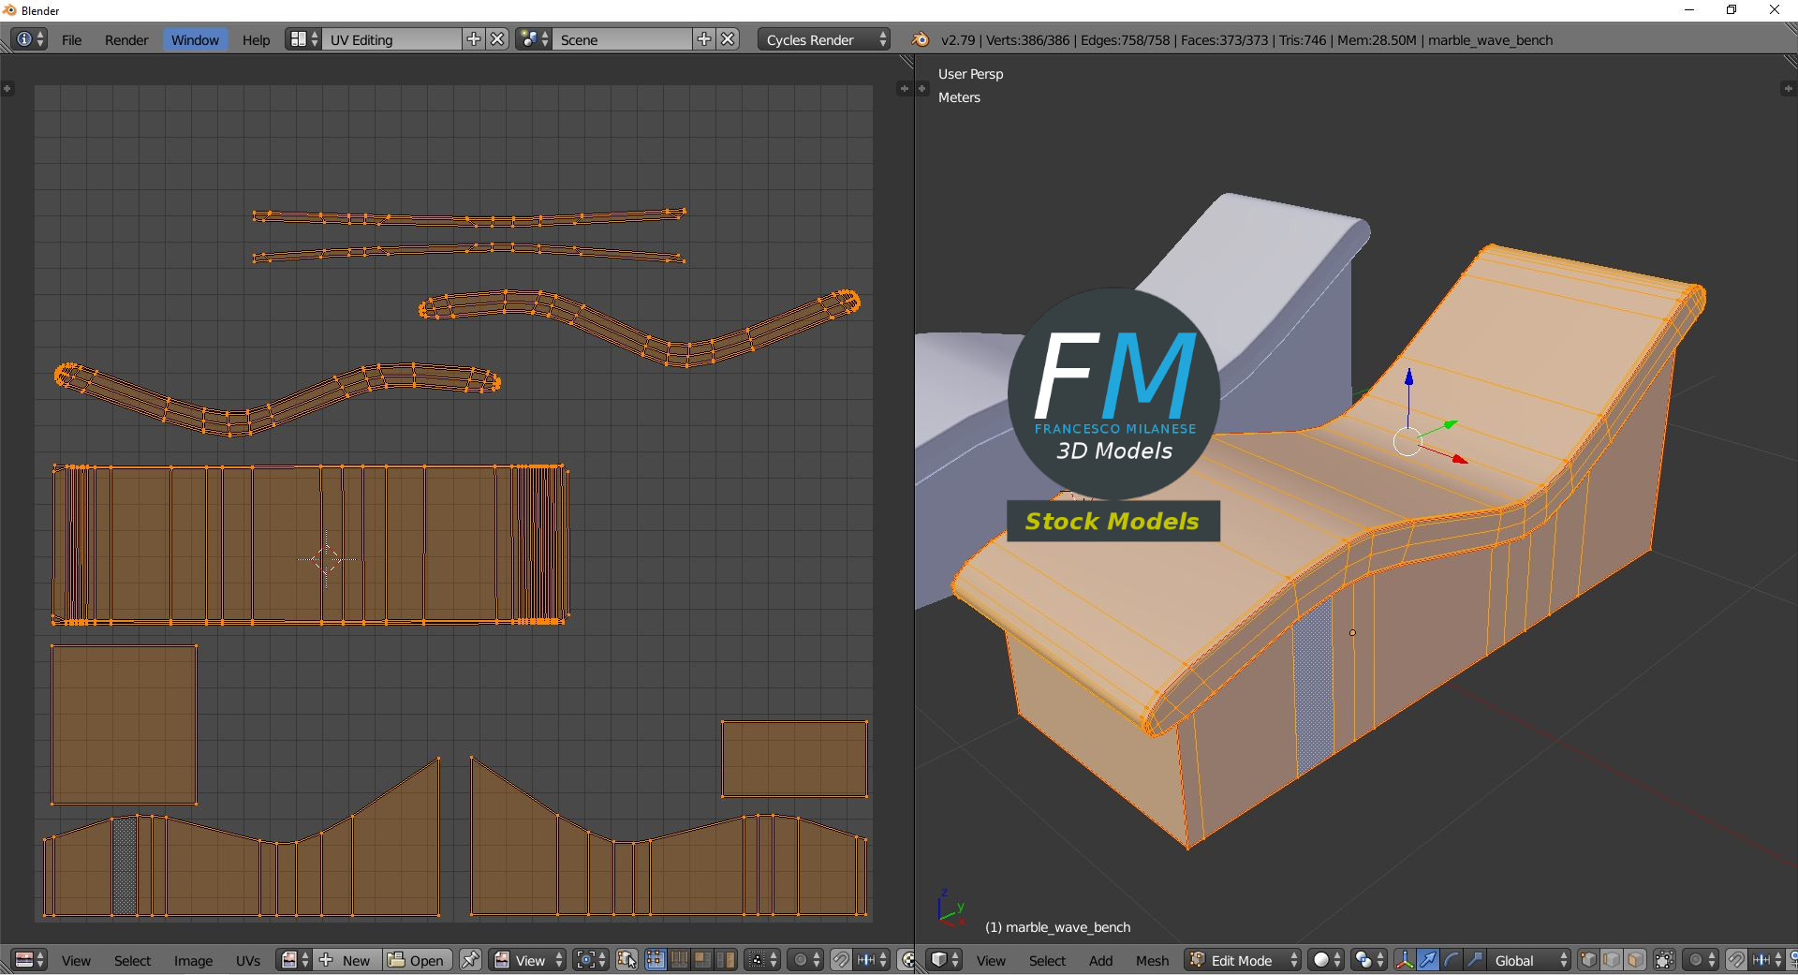Click the Scene name field
Screen dimensions: 1798x975
point(623,39)
